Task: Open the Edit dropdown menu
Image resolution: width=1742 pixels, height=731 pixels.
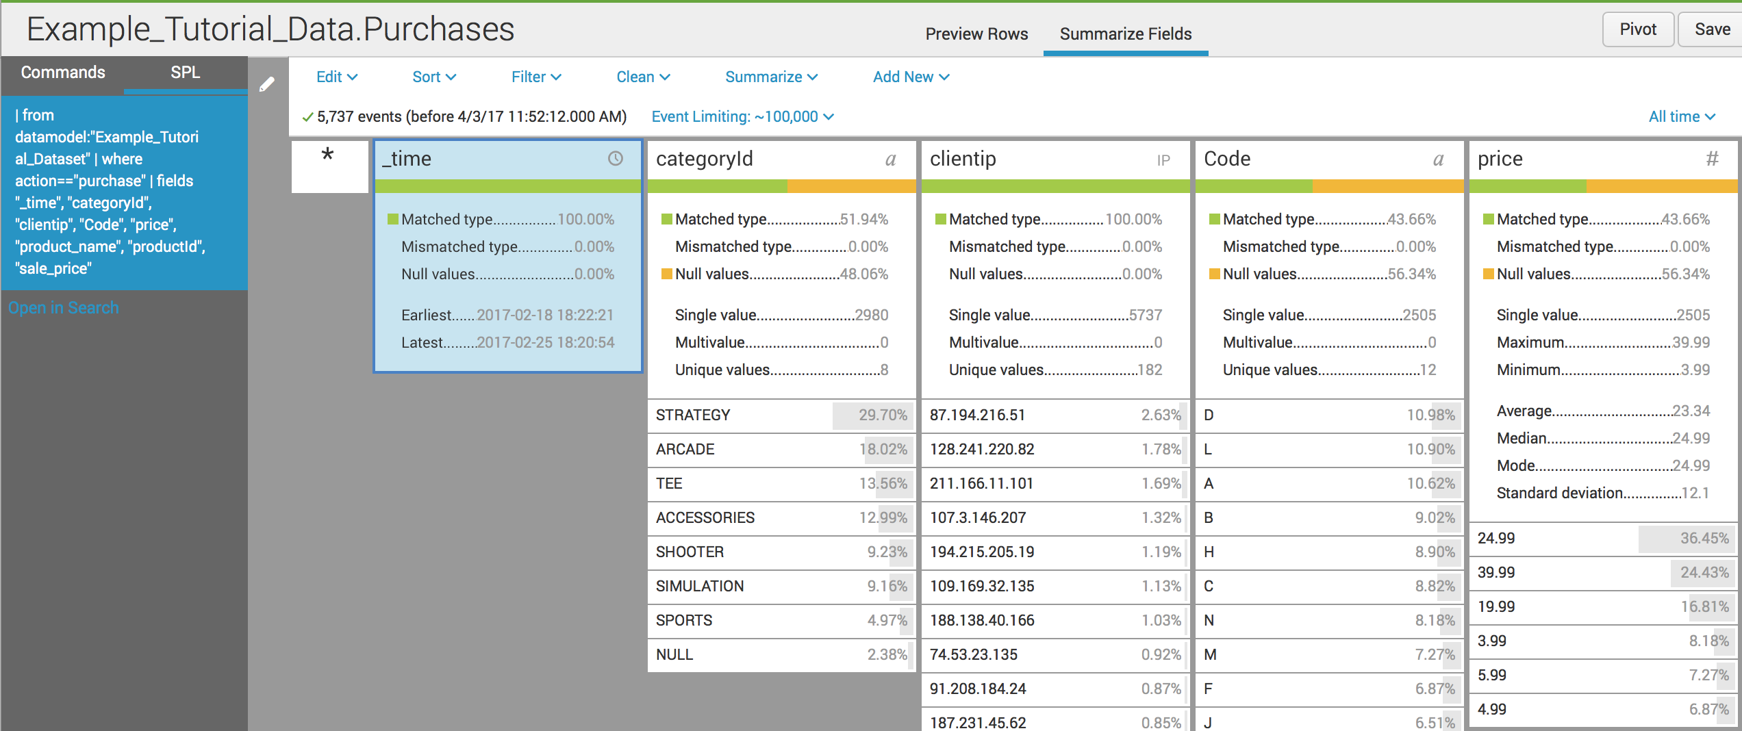Action: tap(337, 77)
